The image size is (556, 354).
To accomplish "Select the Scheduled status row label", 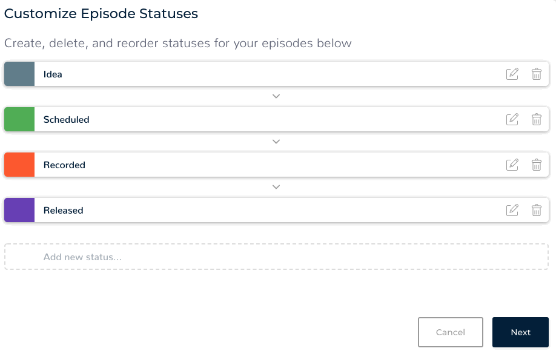I will pyautogui.click(x=67, y=120).
